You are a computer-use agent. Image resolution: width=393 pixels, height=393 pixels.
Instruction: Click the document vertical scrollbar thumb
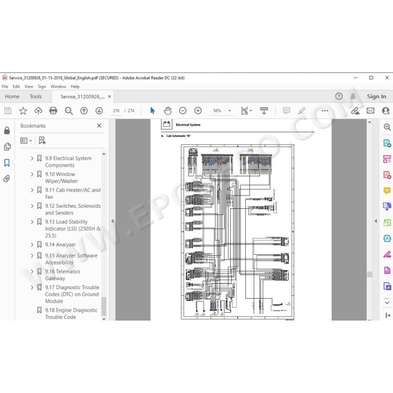click(369, 274)
